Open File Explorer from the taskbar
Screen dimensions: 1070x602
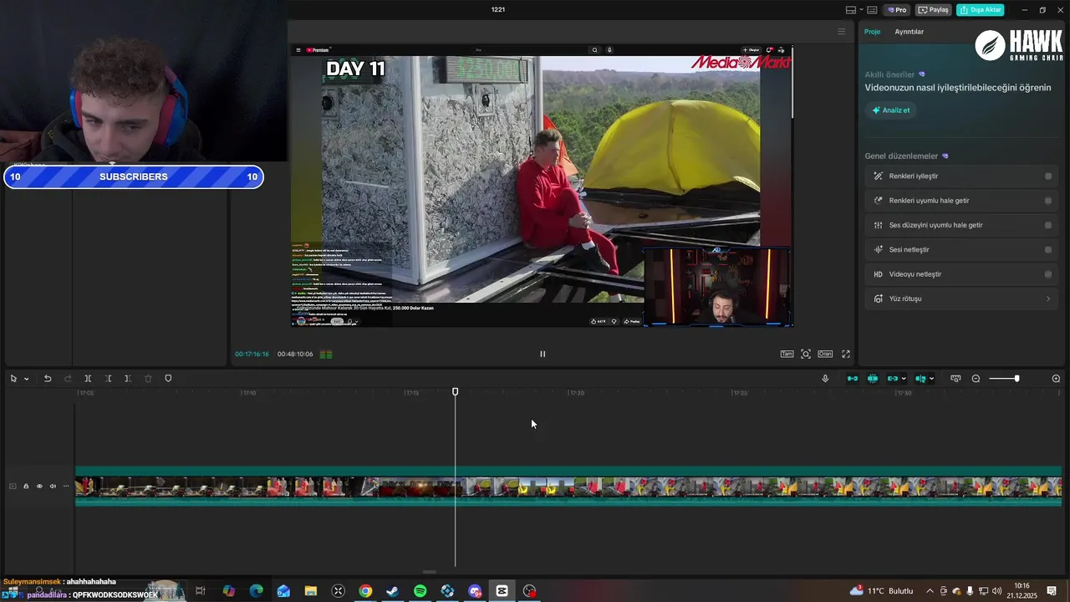[311, 591]
